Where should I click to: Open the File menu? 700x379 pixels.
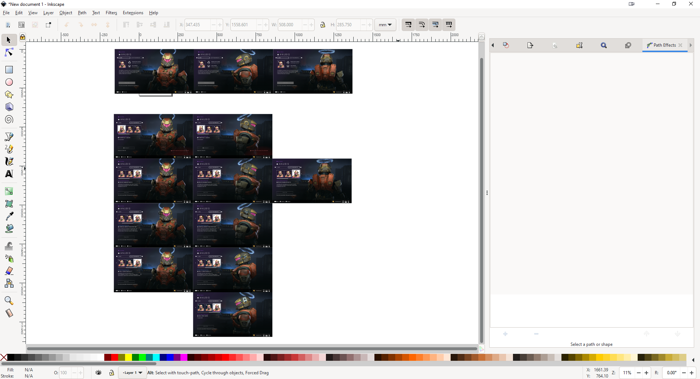(6, 13)
